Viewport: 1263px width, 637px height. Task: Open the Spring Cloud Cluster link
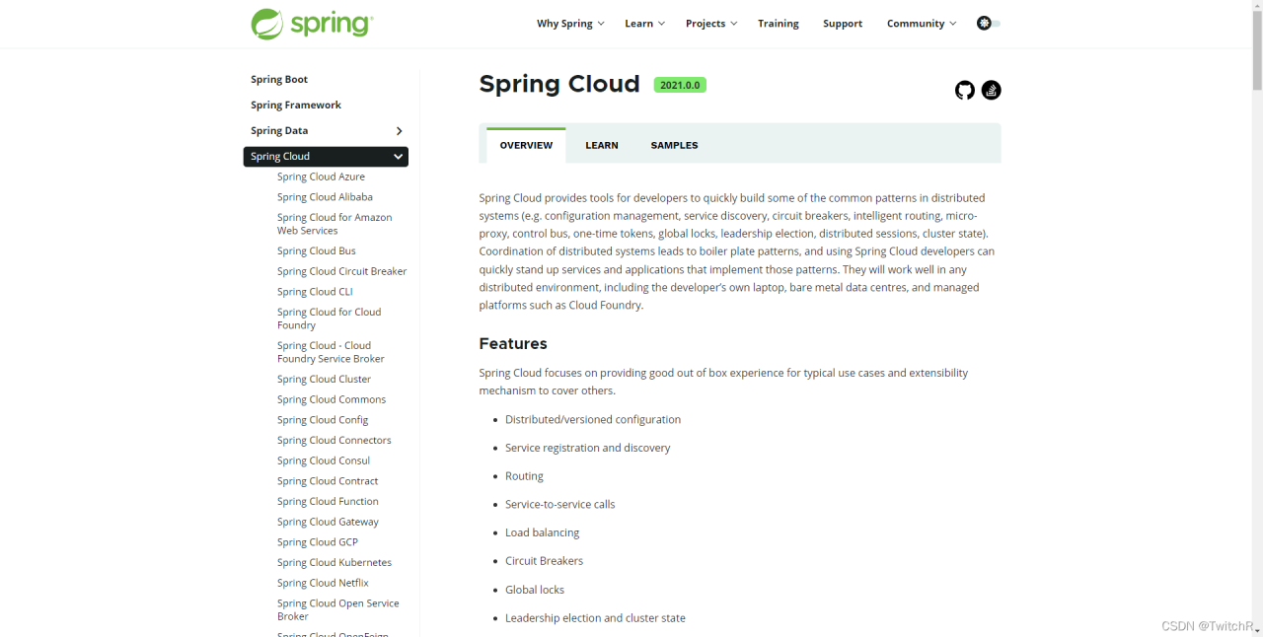(325, 380)
